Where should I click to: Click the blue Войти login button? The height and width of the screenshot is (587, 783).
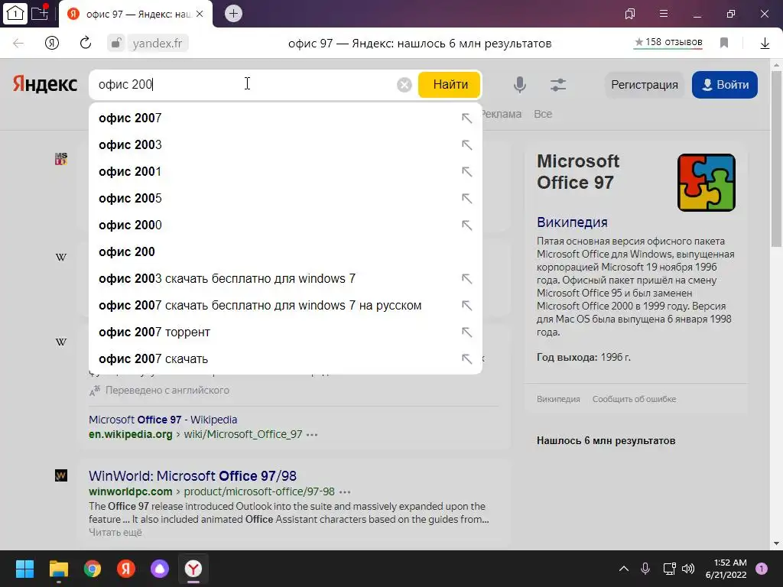coord(725,85)
